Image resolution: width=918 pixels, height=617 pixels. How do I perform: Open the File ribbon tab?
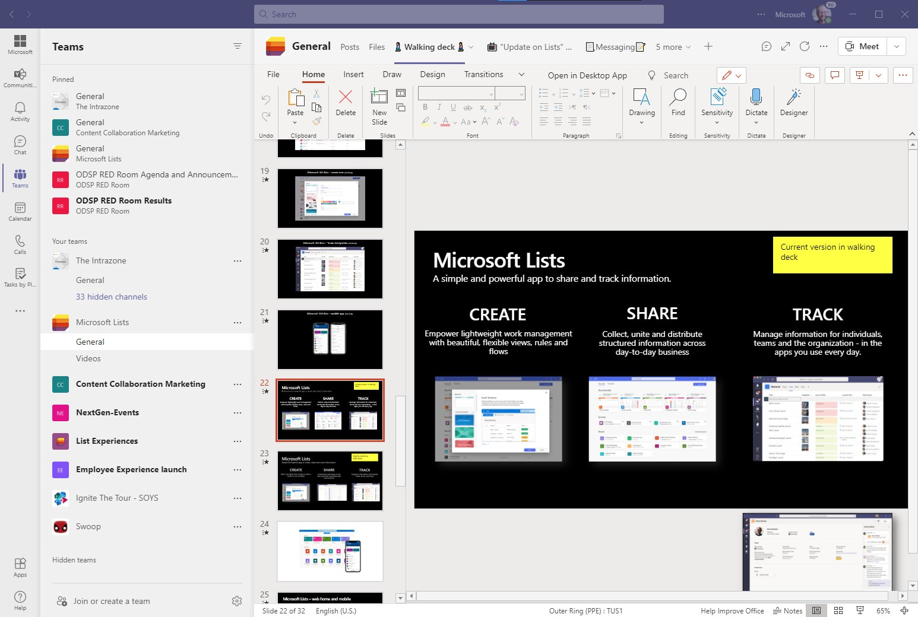[273, 74]
